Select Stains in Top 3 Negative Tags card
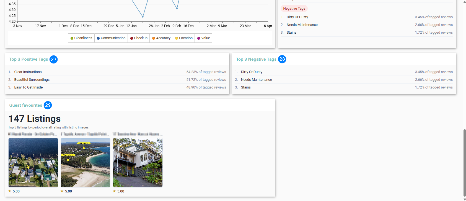 point(344,87)
